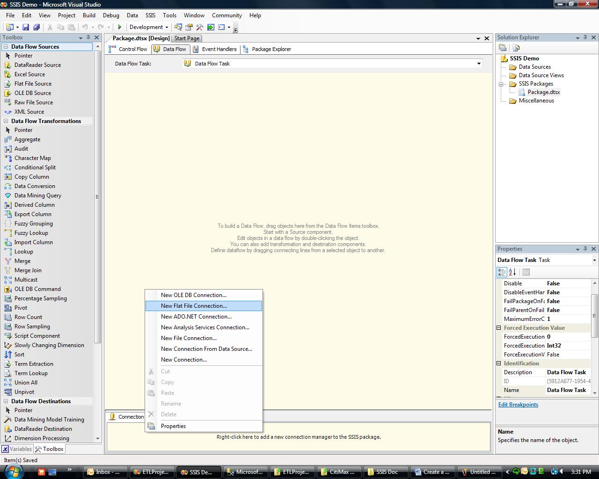This screenshot has width=599, height=479.
Task: Click the Edit Breakpoints link
Action: [518, 405]
